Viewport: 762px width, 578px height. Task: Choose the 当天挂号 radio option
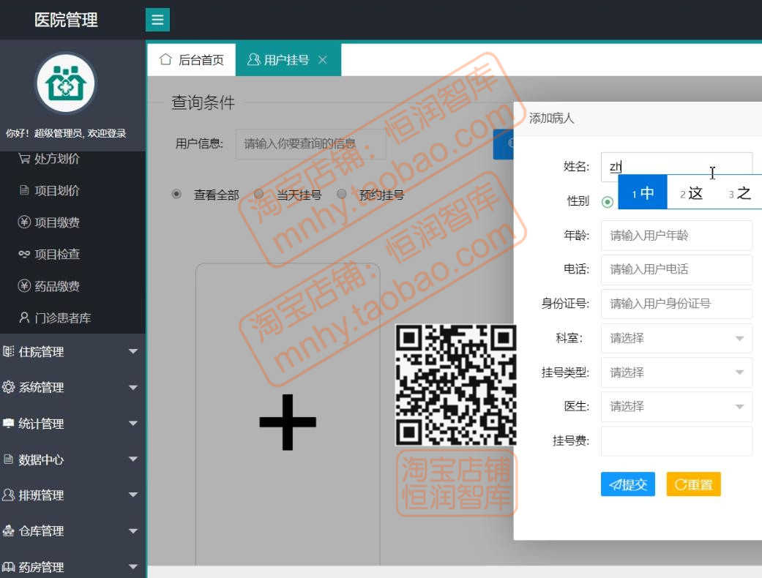click(259, 194)
